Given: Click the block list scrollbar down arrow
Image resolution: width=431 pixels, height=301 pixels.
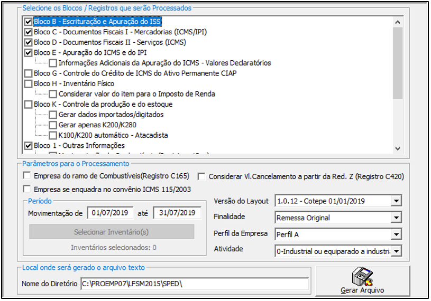Looking at the screenshot, I should pos(398,148).
